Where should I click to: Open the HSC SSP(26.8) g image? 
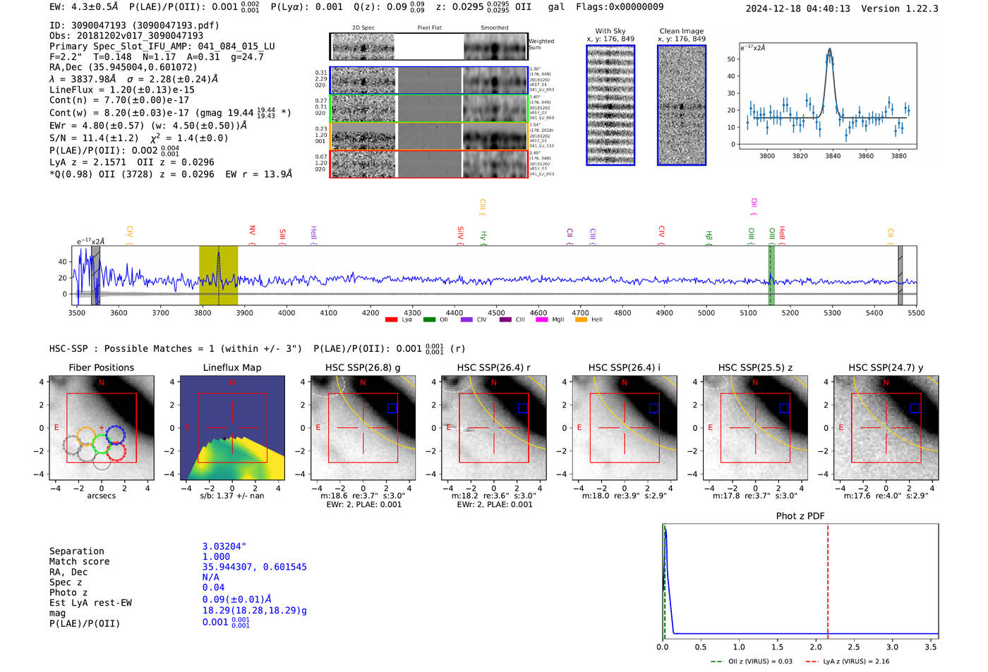click(x=363, y=427)
